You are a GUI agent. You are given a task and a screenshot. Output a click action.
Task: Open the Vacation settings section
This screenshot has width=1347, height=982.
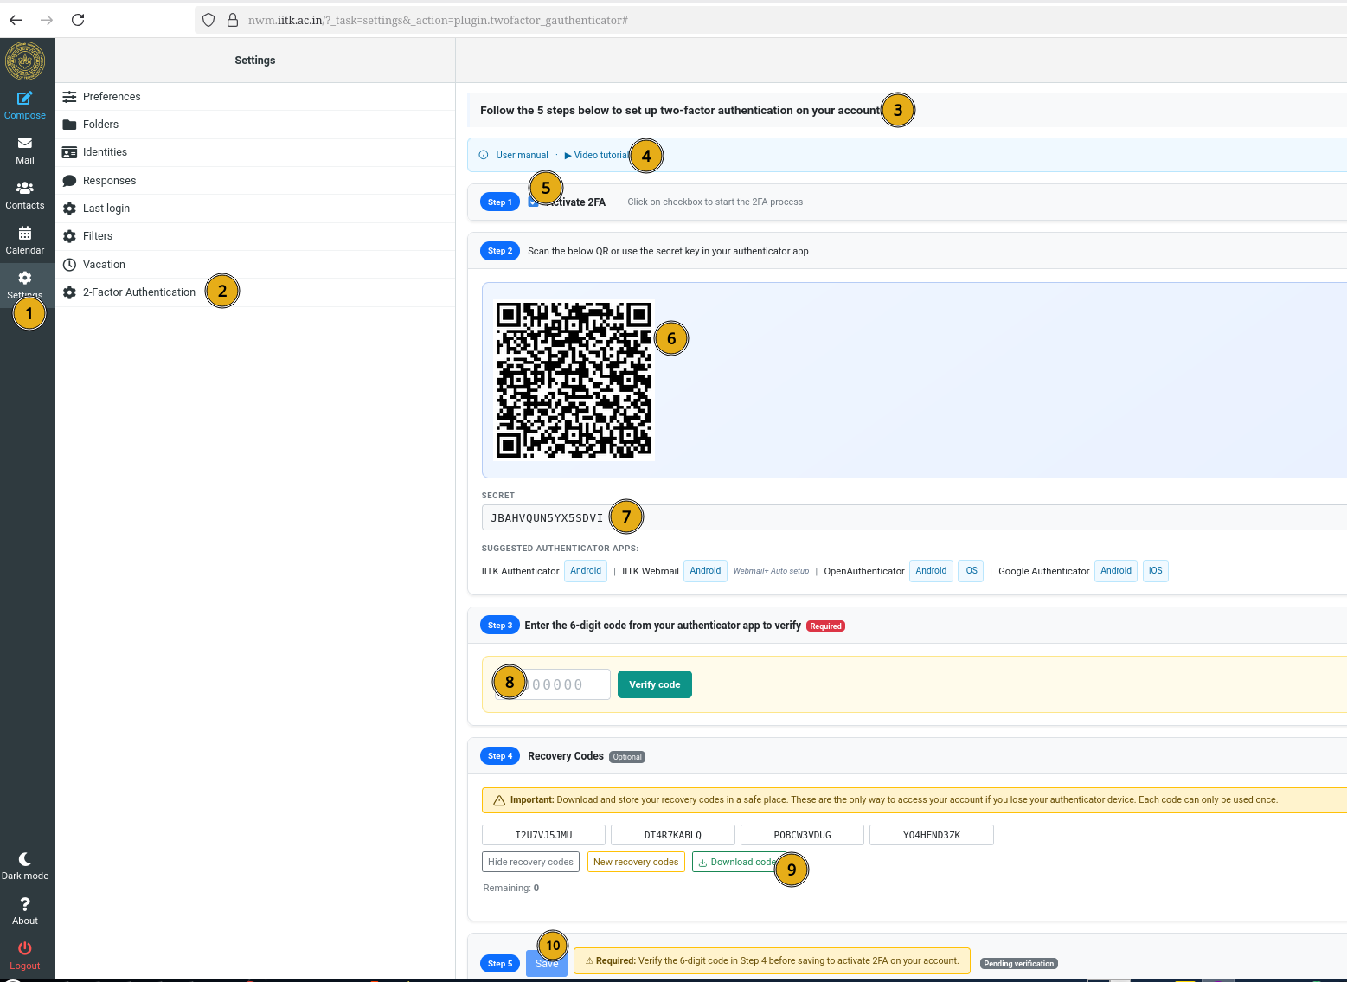click(255, 265)
